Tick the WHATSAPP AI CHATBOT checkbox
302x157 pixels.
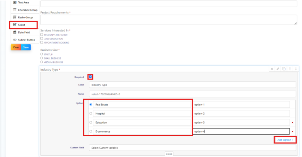click(x=42, y=35)
